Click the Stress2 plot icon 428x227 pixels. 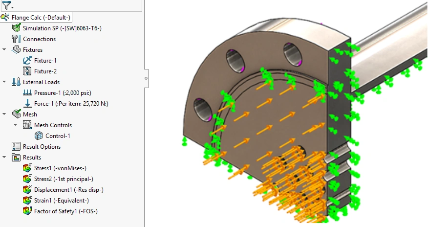(27, 179)
